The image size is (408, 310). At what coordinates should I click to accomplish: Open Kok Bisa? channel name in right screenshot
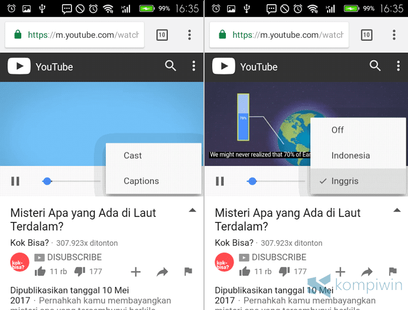tap(234, 243)
